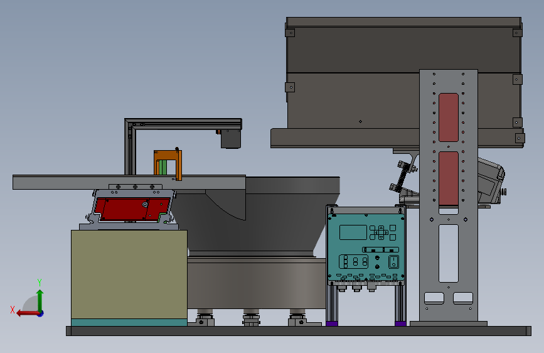
Task: Select the top-left corner bracket of the hopper
Action: pos(290,33)
